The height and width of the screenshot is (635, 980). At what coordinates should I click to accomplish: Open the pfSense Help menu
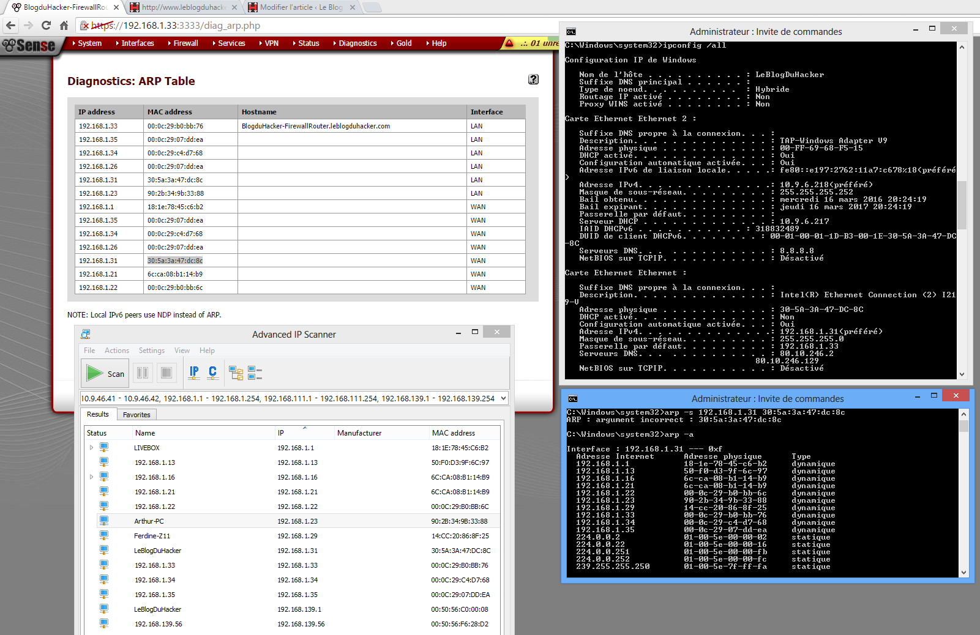coord(436,43)
